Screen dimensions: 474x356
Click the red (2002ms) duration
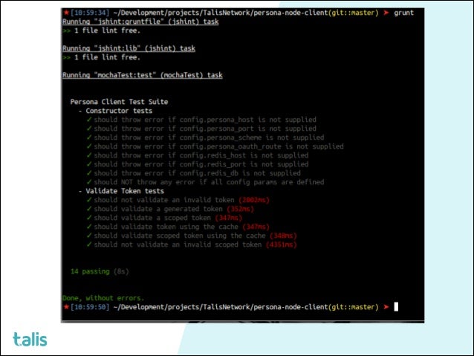tap(254, 200)
